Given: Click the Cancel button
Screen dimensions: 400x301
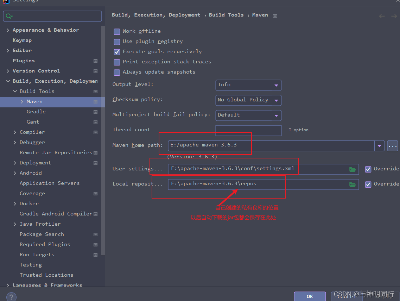Looking at the screenshot, I should pos(347,296).
